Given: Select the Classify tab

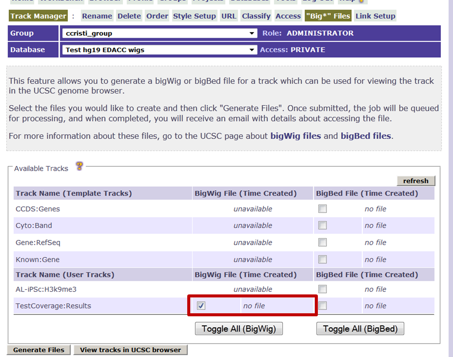Looking at the screenshot, I should point(256,16).
